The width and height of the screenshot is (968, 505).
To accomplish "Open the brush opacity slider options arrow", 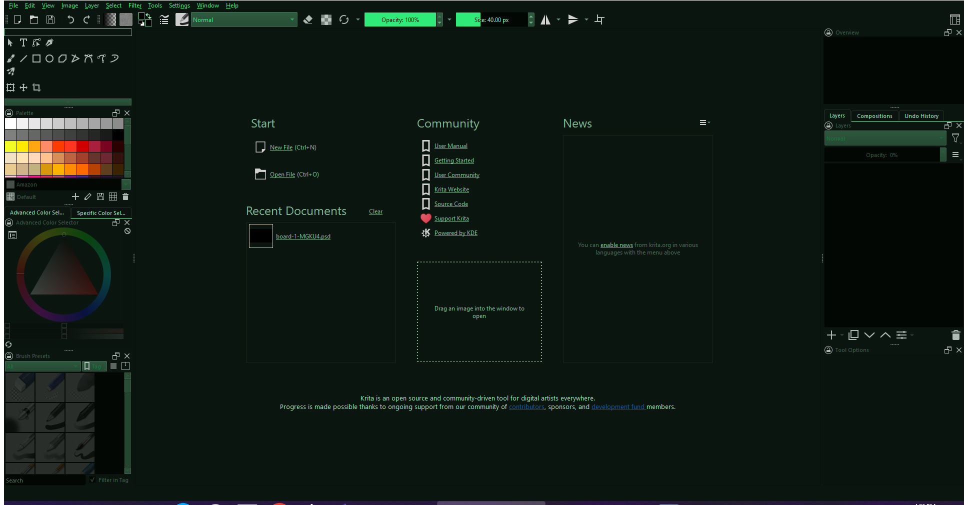I will click(x=449, y=19).
